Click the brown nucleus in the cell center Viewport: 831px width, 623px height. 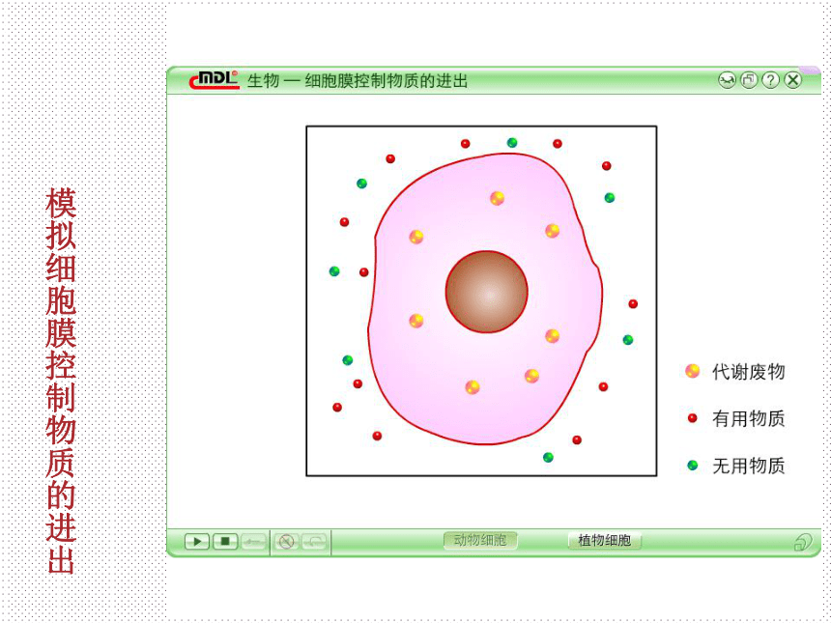486,292
